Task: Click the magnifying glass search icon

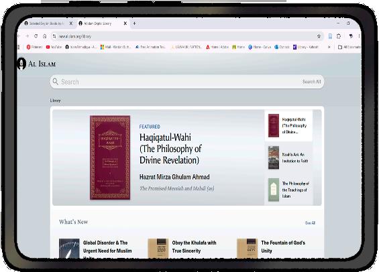Action: point(56,82)
